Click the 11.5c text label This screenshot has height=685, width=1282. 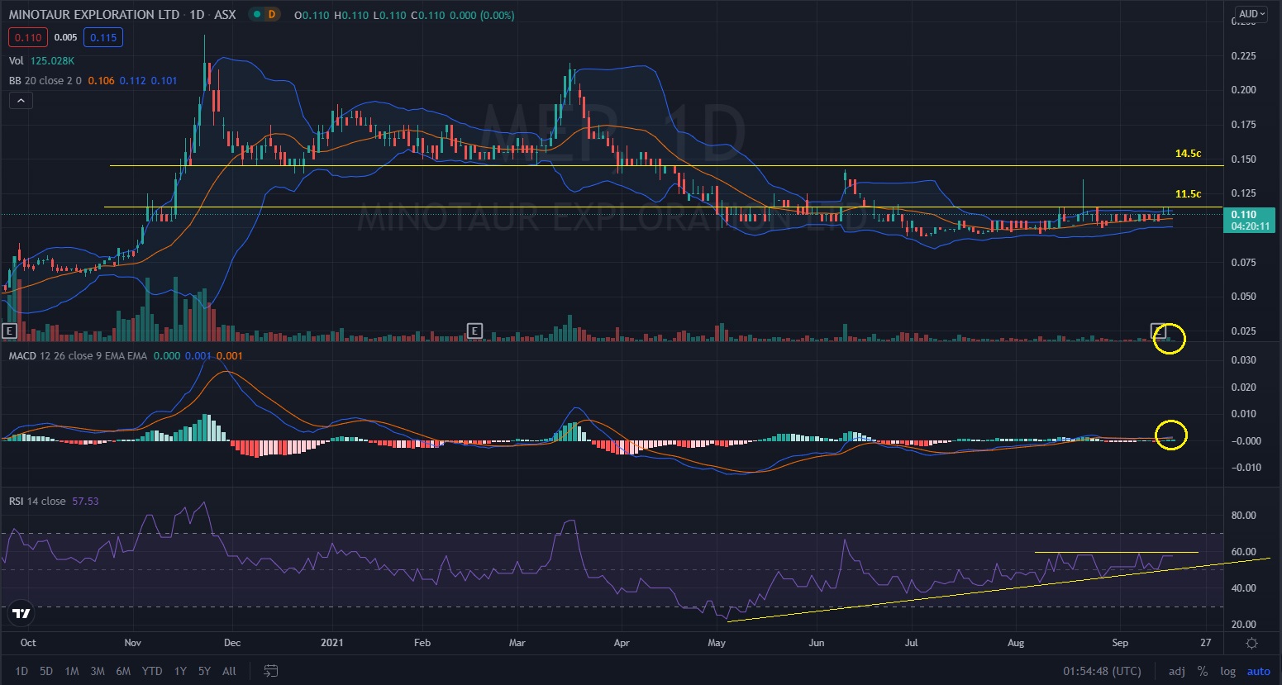(1189, 194)
